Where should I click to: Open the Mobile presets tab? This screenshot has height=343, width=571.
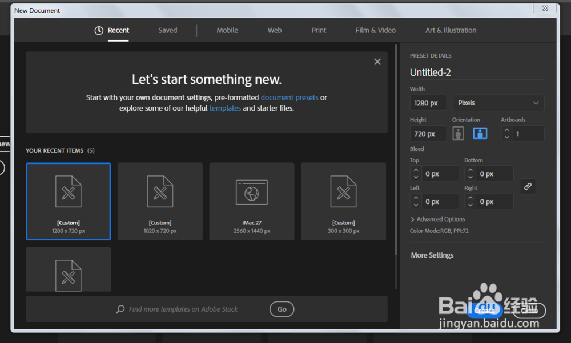pyautogui.click(x=227, y=31)
